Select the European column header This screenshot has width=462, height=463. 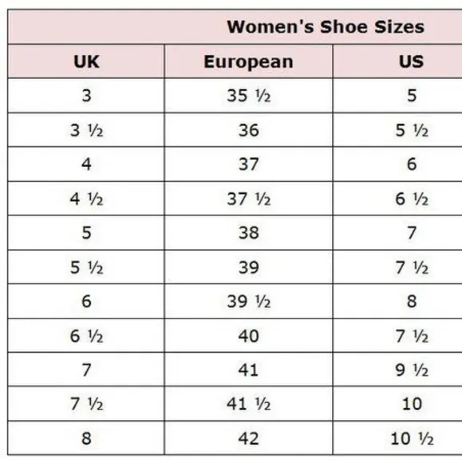249,61
